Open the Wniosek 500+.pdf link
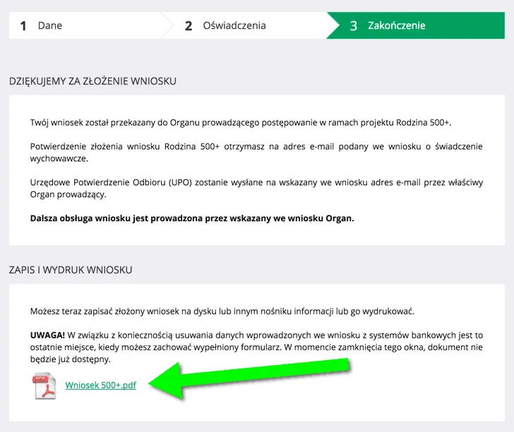This screenshot has height=432, width=514. 101,385
